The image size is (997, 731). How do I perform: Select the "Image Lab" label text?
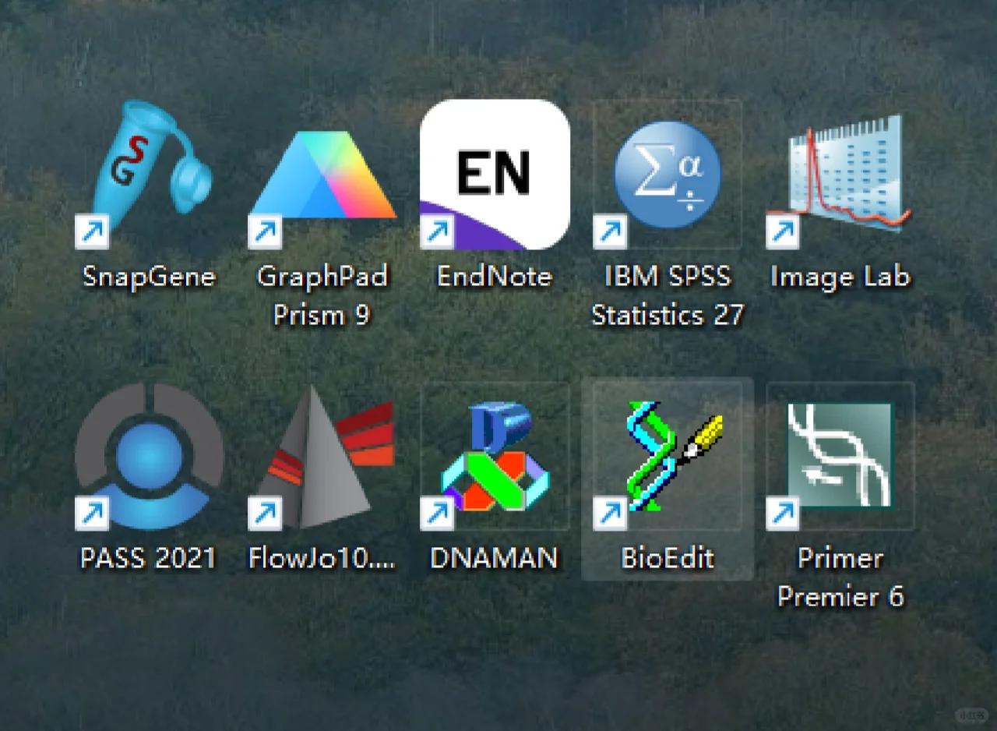[x=840, y=277]
